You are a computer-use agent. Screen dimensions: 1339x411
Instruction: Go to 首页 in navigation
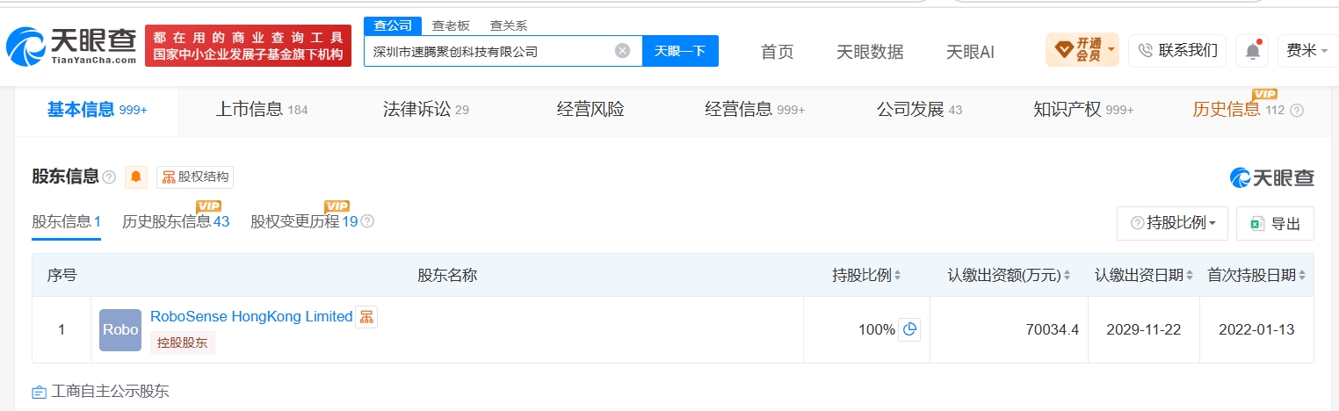coord(777,52)
